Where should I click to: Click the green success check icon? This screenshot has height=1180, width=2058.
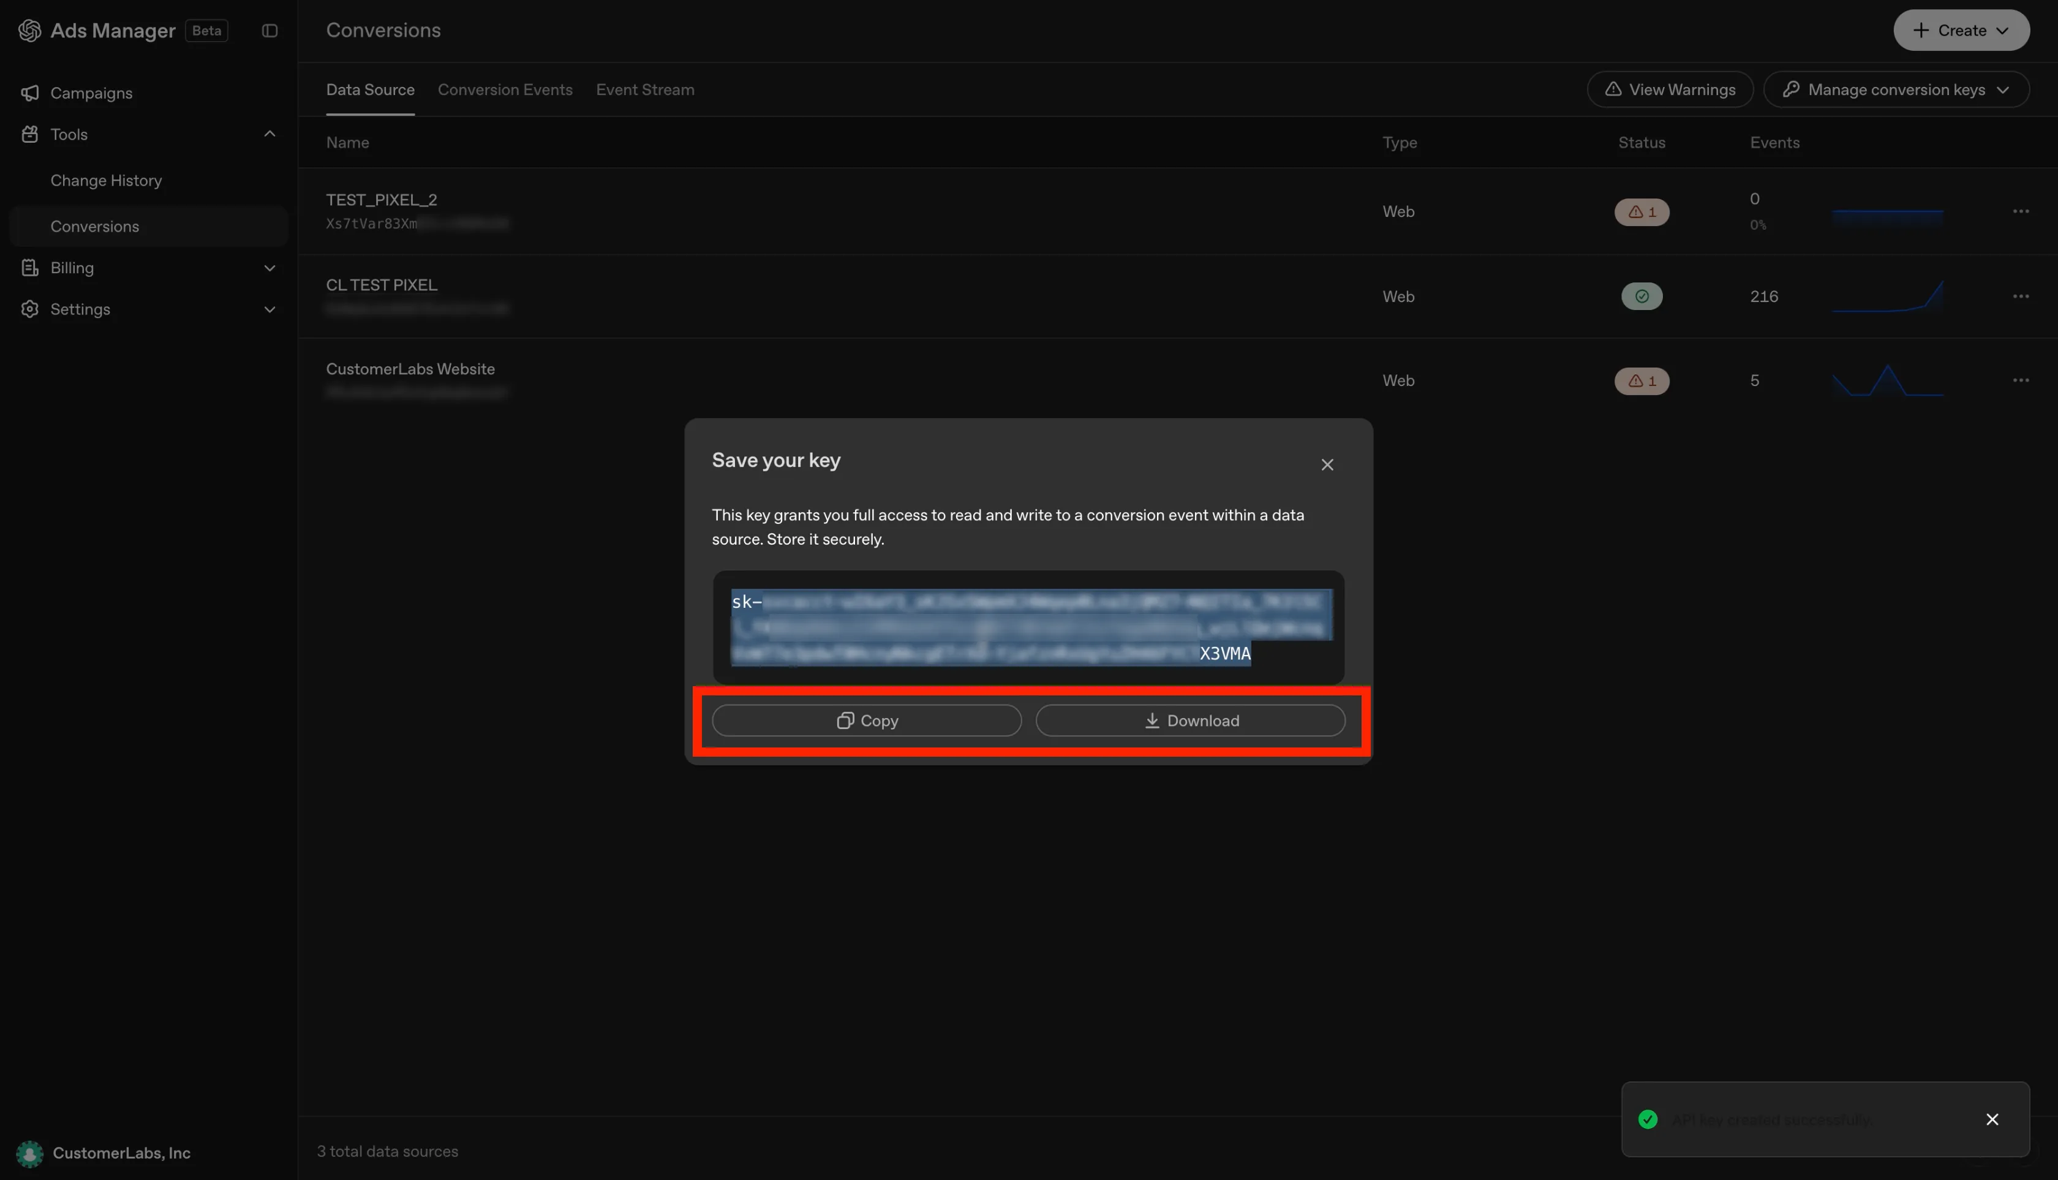[1647, 1119]
